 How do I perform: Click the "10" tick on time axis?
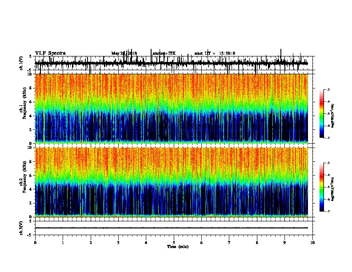312,243
